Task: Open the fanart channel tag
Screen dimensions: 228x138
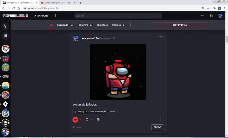Action: [x=112, y=112]
